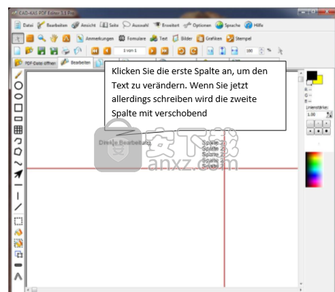Select the ellipse drawing tool
This screenshot has height=292, width=335.
18,97
